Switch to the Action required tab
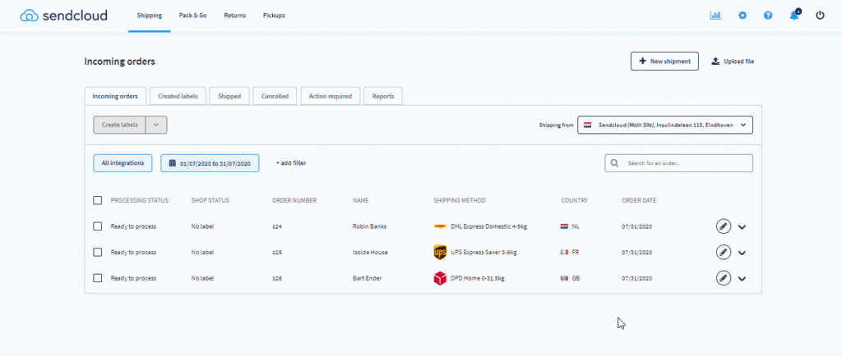Image resolution: width=842 pixels, height=356 pixels. 331,96
